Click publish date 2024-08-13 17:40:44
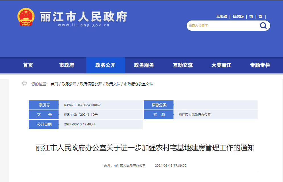The image size is (283, 182). [x=80, y=124]
